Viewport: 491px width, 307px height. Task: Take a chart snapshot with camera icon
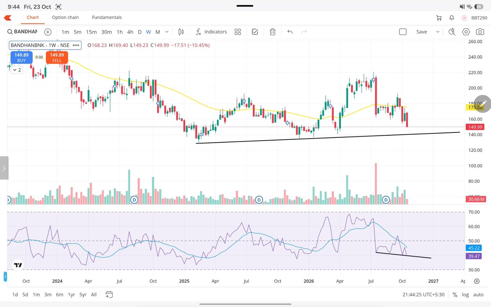click(x=479, y=32)
